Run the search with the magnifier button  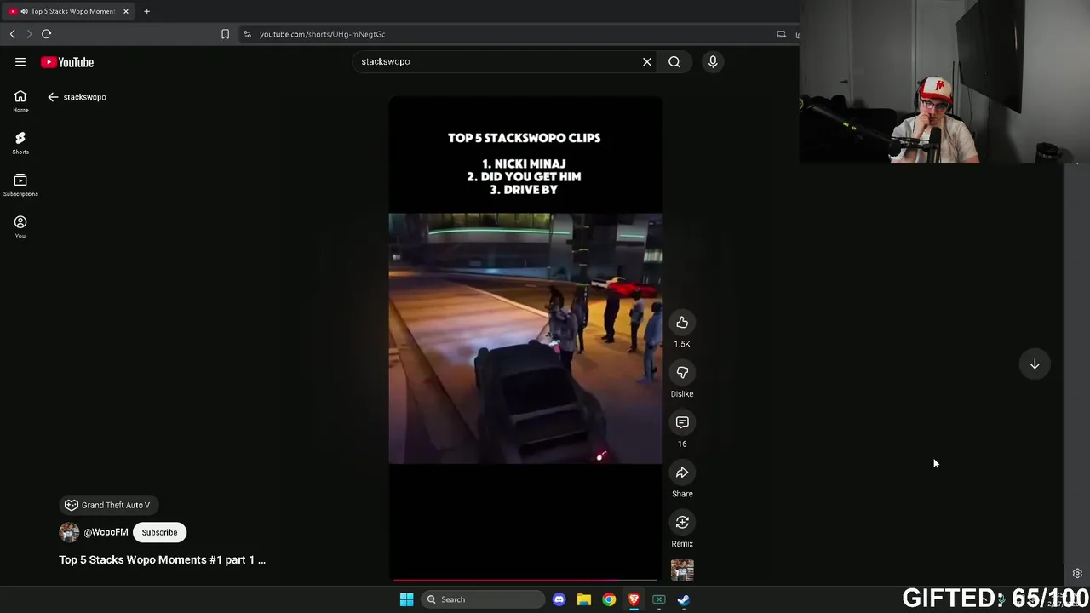[674, 61]
